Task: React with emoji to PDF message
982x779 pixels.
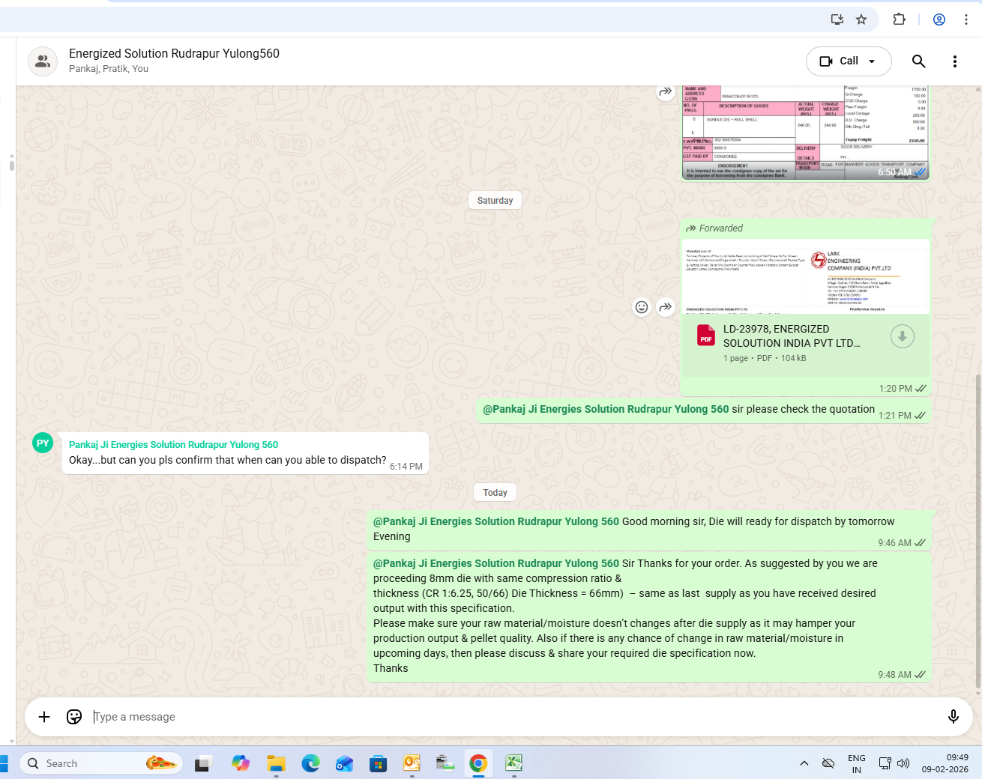Action: 642,307
